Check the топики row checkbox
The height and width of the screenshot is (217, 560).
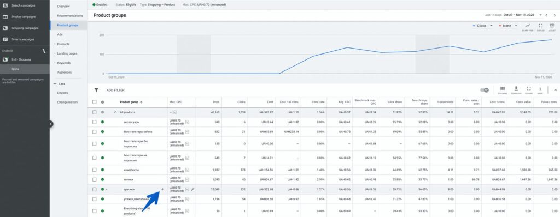coord(94,179)
